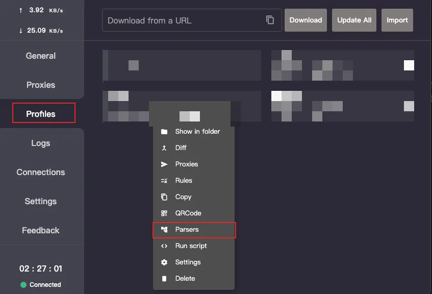Image resolution: width=432 pixels, height=294 pixels.
Task: Click the gear icon in context menu
Action: pyautogui.click(x=164, y=262)
